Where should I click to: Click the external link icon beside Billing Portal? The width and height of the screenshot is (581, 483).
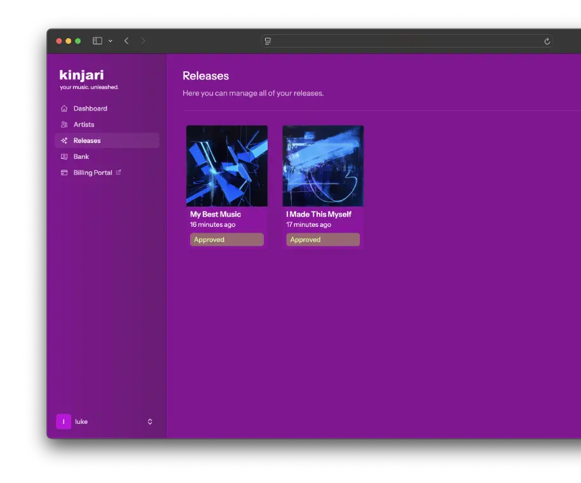(x=118, y=172)
